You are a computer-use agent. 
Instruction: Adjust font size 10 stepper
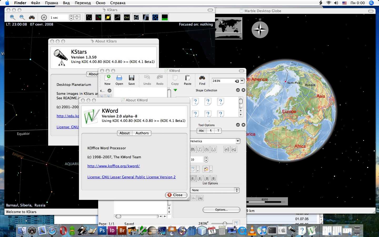pyautogui.click(x=206, y=159)
